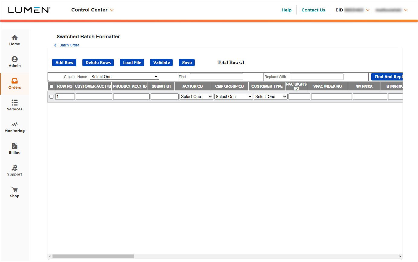Click the PRODUCT ACCT ID column header
This screenshot has height=262, width=418.
pos(130,87)
